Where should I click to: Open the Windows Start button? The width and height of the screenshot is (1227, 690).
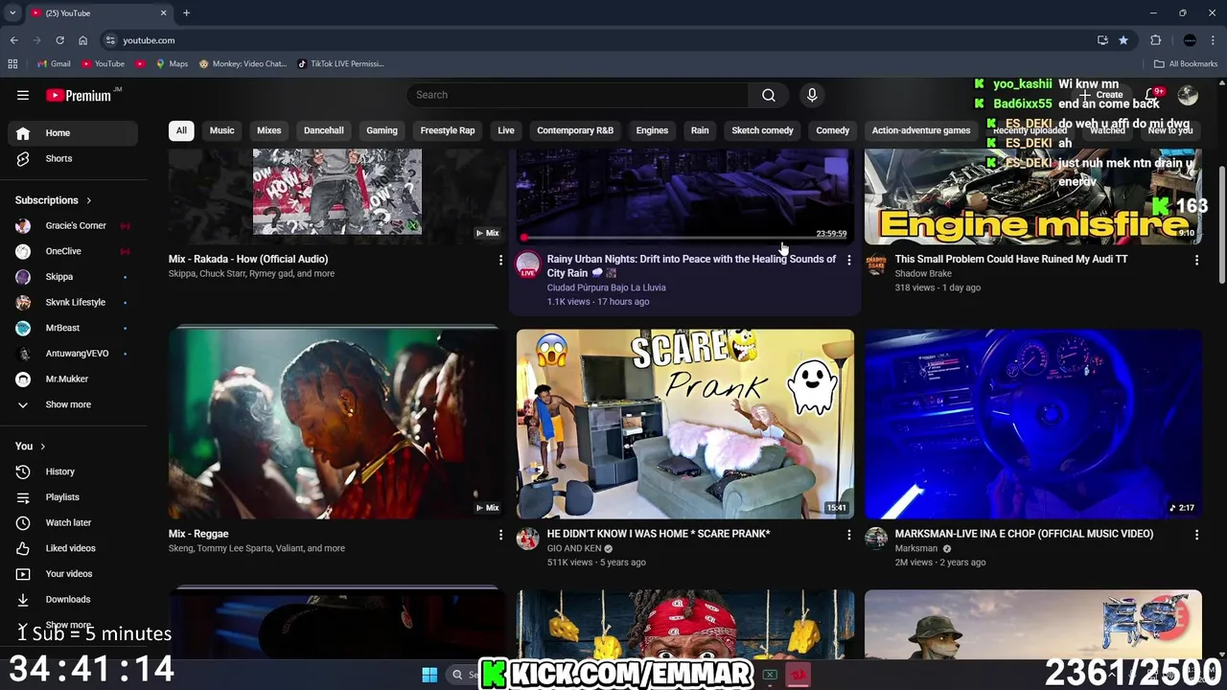(x=429, y=675)
